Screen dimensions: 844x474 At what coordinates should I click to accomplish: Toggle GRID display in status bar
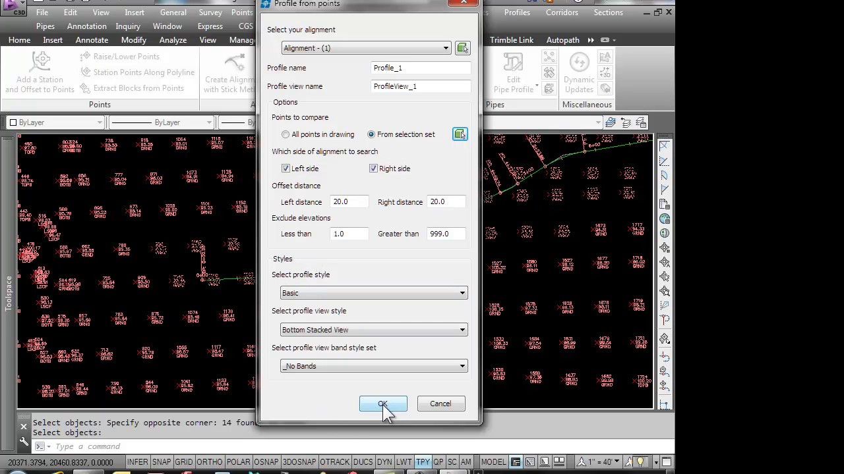click(184, 462)
